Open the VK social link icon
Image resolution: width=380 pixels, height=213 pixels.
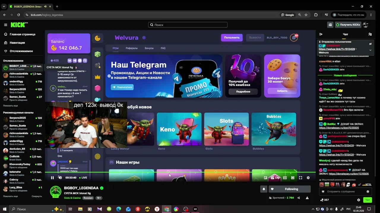70,61
